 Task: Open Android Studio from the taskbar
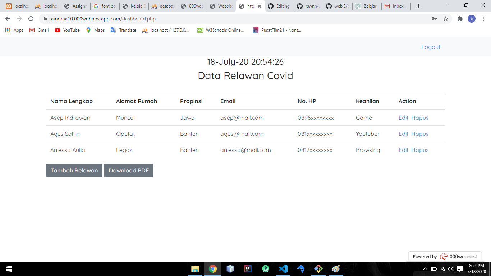coord(265,269)
